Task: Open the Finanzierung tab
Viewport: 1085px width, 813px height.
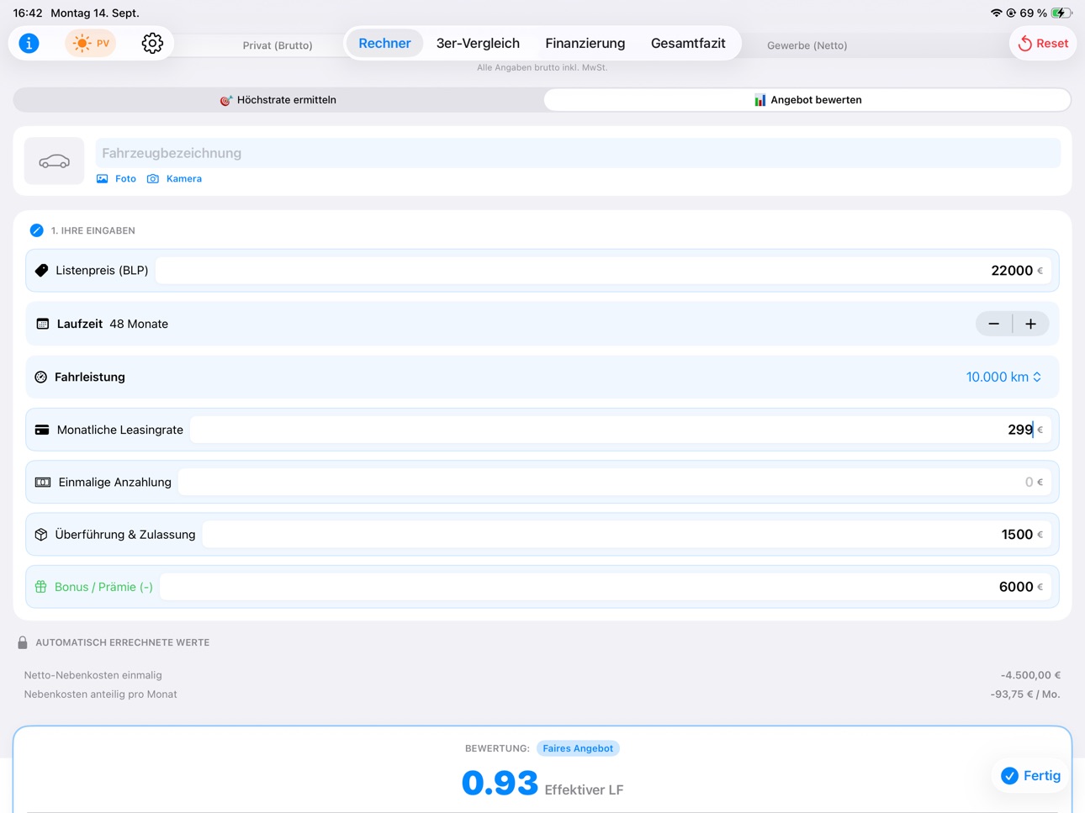Action: tap(585, 43)
